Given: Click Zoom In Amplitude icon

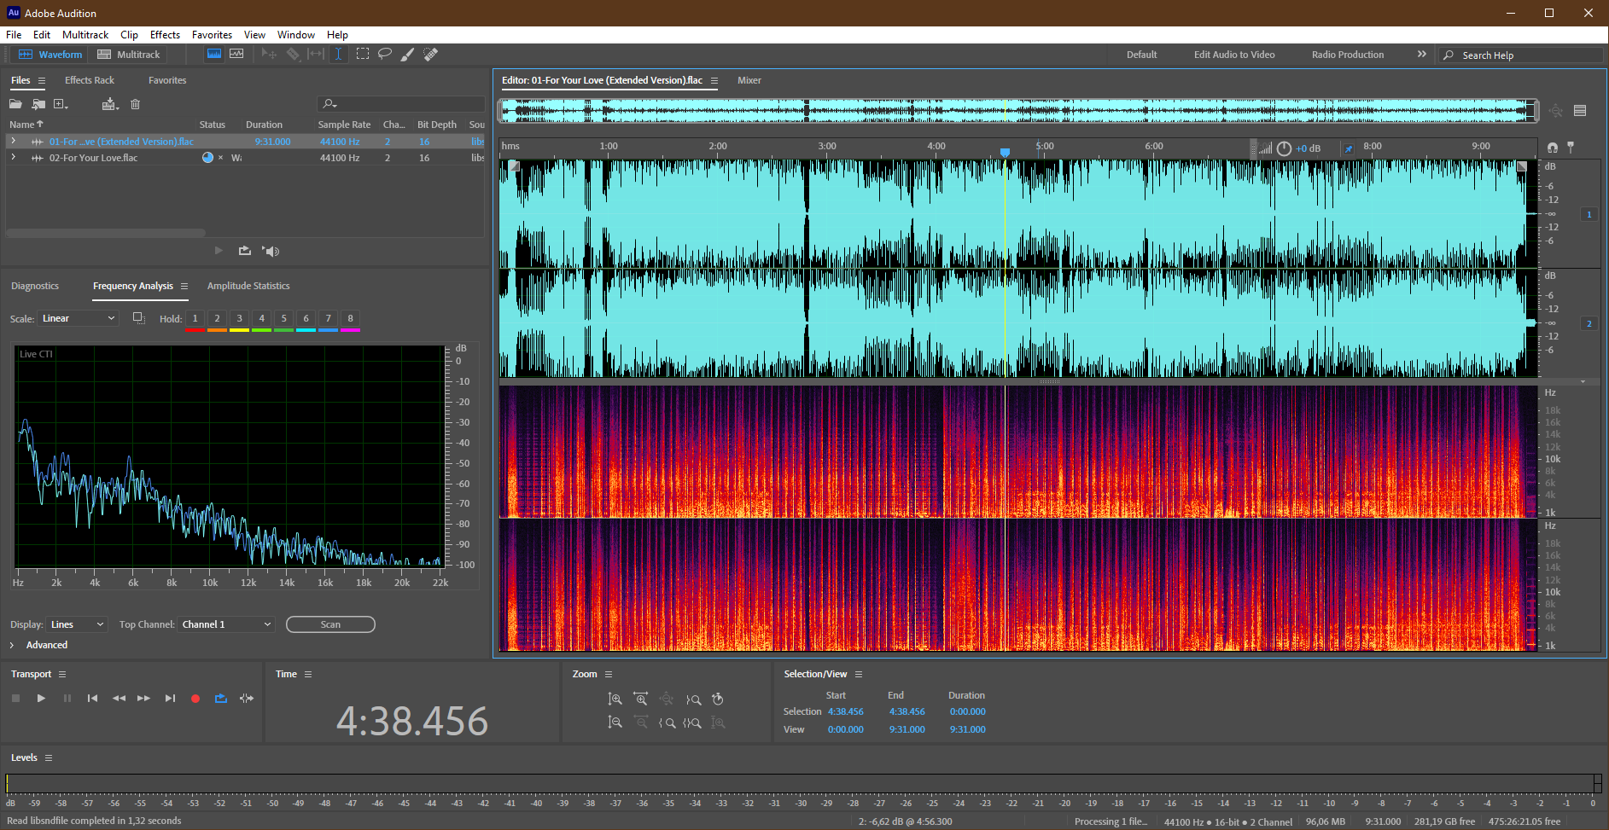Looking at the screenshot, I should pos(615,699).
